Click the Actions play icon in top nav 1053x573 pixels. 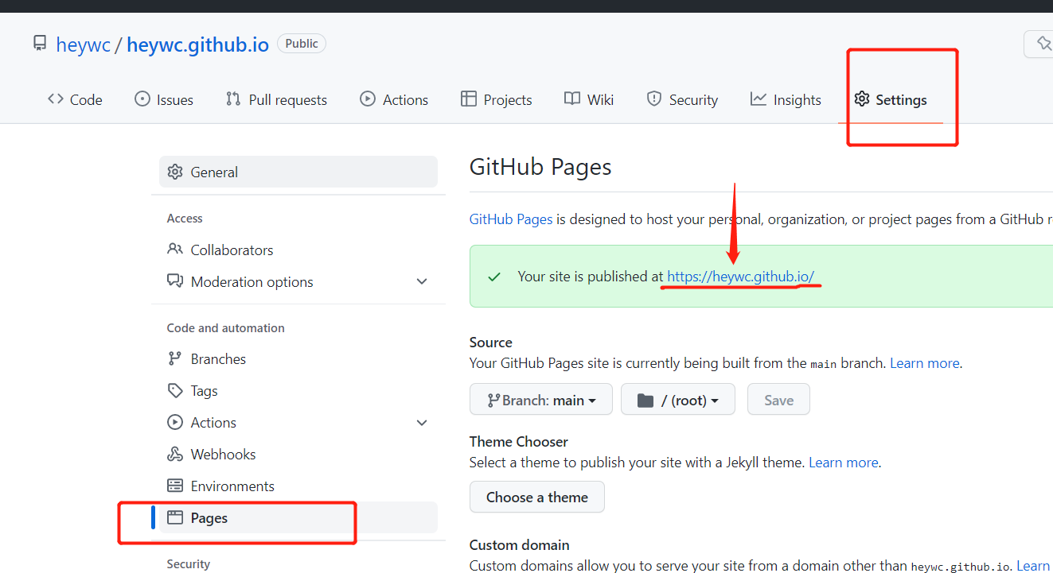(x=368, y=99)
